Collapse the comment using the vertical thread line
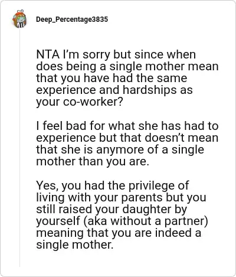 tap(19, 148)
